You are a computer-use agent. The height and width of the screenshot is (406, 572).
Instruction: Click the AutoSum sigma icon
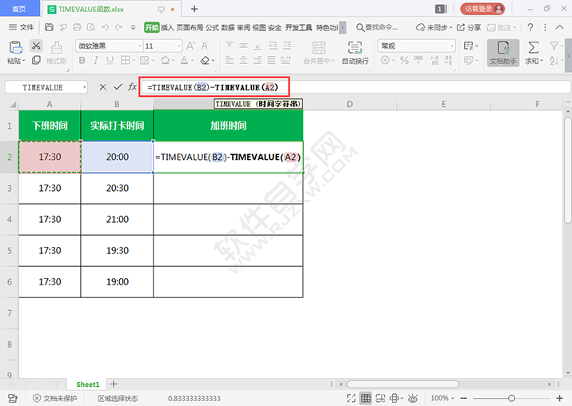pos(534,47)
